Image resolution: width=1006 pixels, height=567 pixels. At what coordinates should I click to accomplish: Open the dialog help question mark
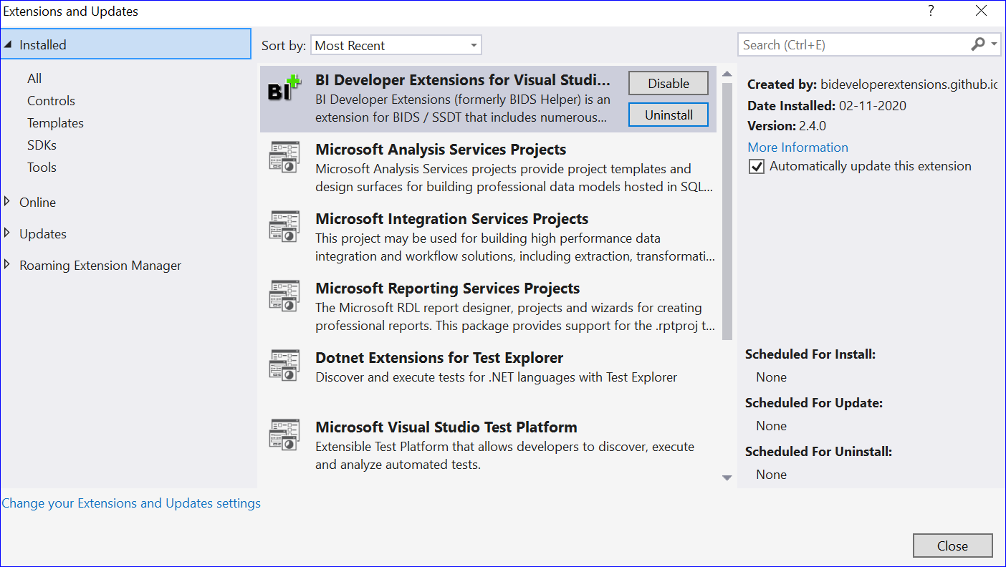931,11
